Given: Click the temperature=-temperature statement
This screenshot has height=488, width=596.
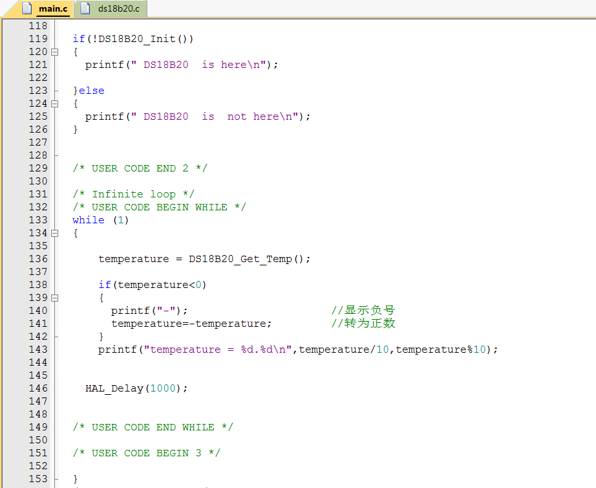Looking at the screenshot, I should [x=191, y=324].
